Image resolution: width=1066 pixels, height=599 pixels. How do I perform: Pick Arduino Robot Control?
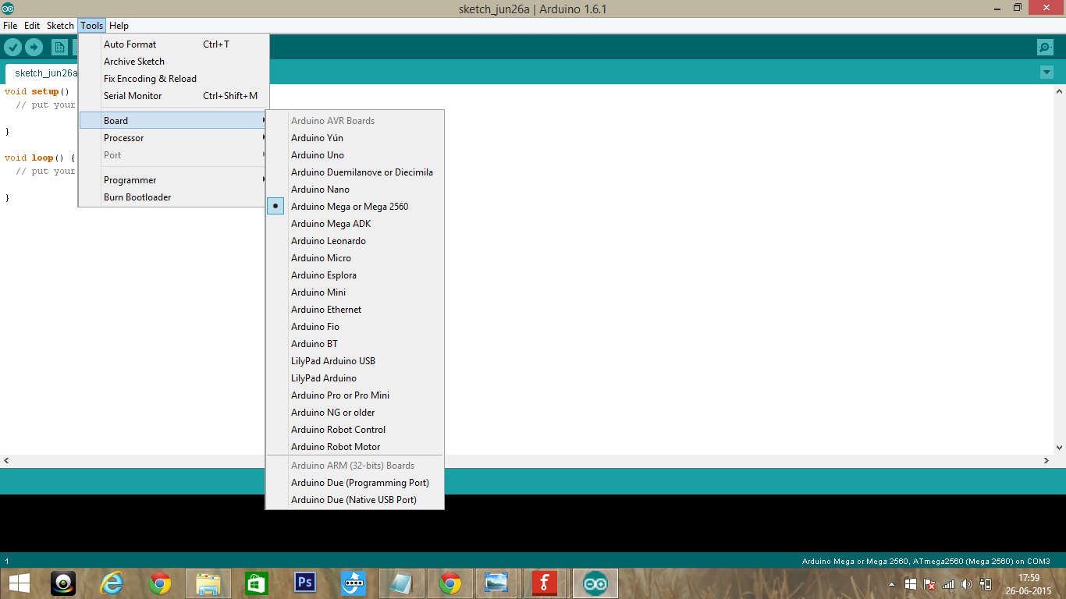355,430
